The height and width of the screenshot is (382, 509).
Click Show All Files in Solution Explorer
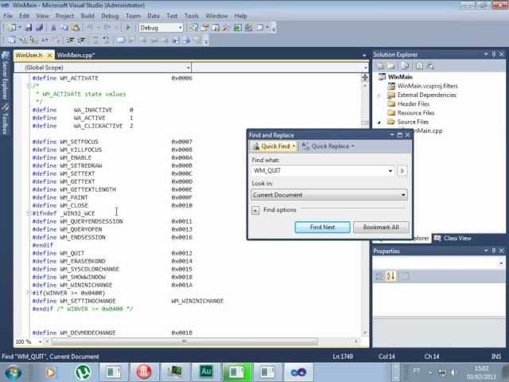pyautogui.click(x=390, y=66)
